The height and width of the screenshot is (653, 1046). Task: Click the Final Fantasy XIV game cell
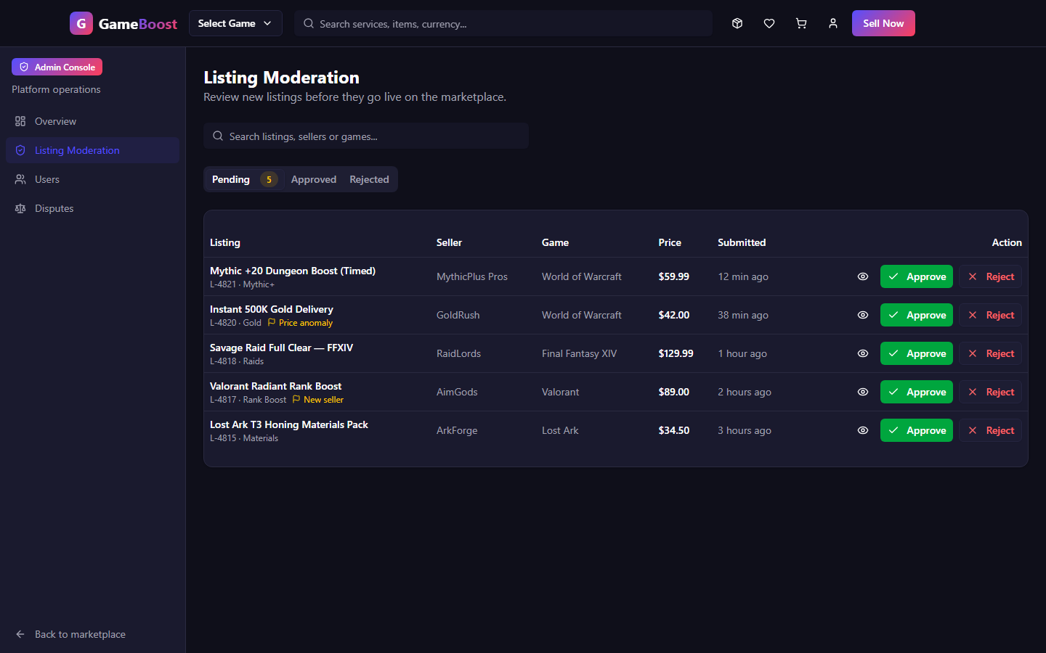click(580, 353)
